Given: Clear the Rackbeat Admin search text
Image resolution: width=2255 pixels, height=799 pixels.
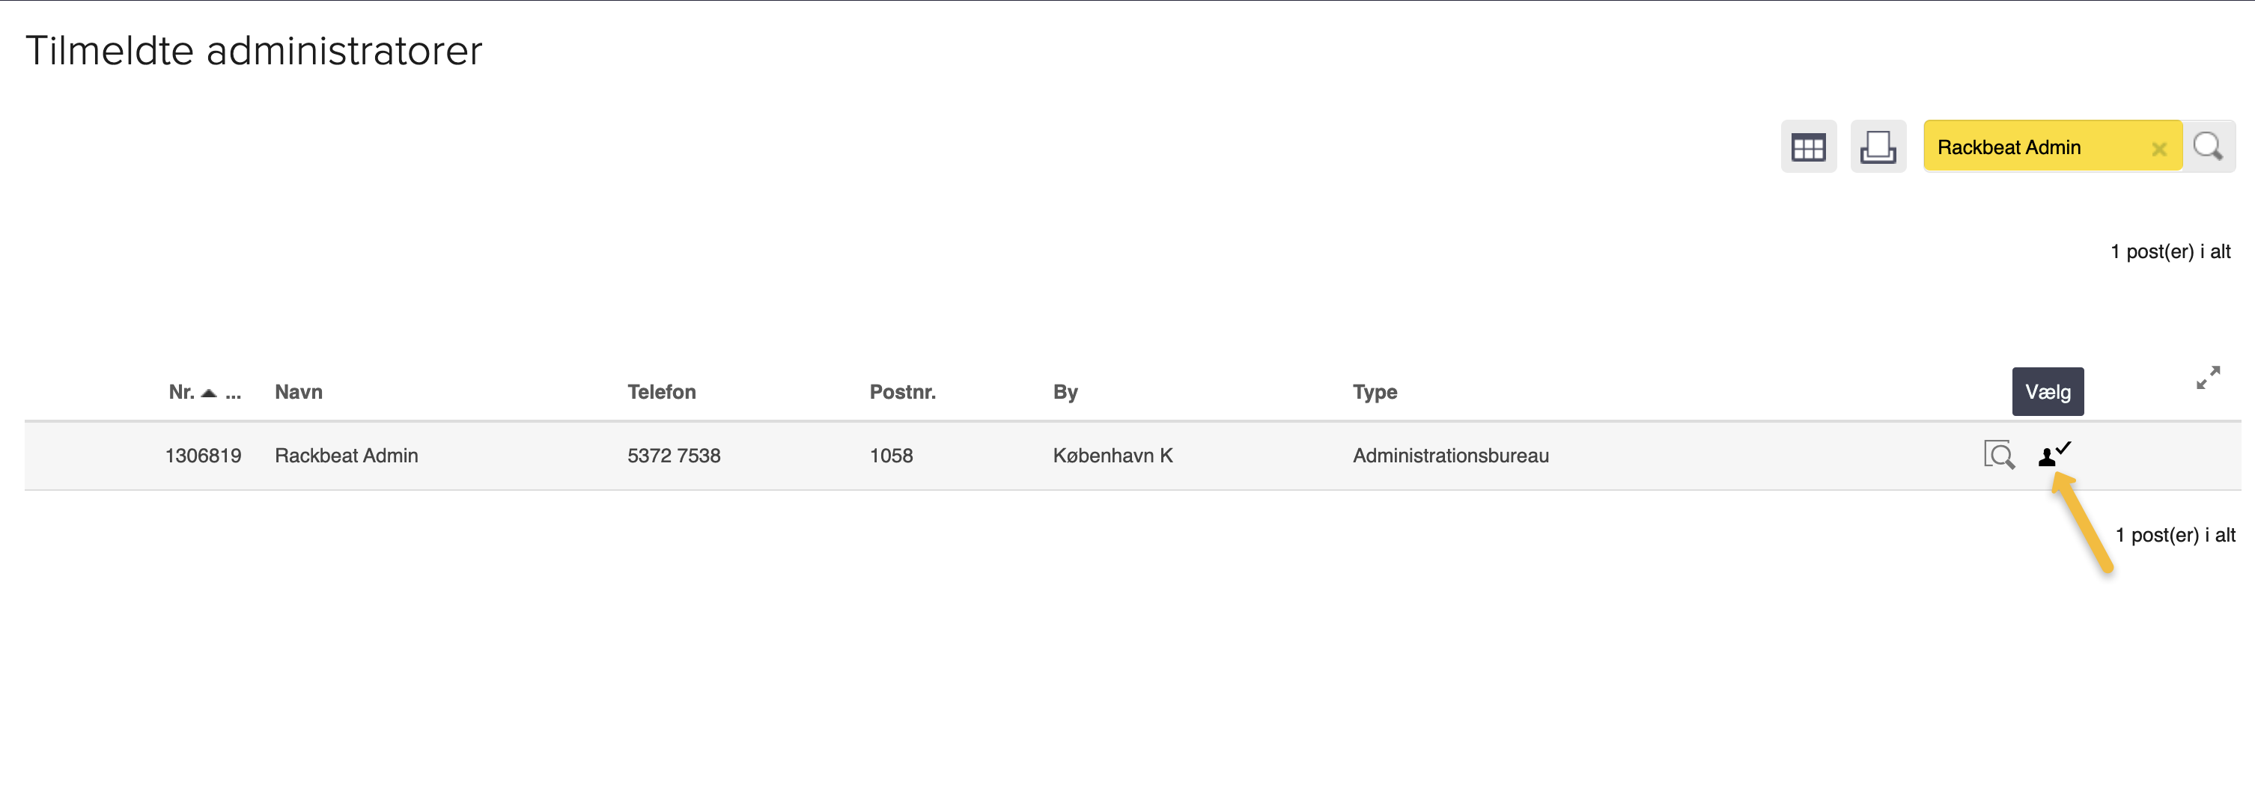Looking at the screenshot, I should pyautogui.click(x=2158, y=149).
